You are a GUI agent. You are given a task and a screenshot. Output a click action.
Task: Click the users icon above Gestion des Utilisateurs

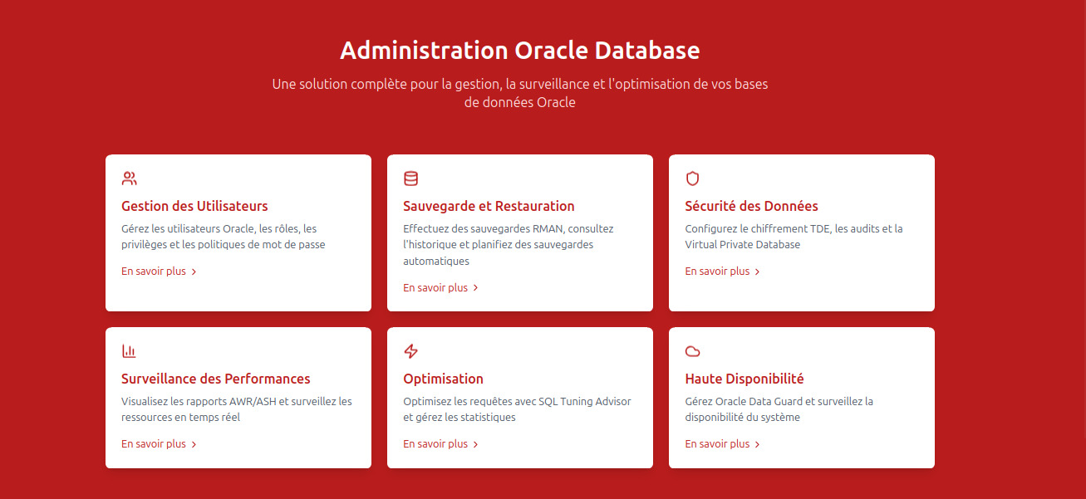(129, 179)
